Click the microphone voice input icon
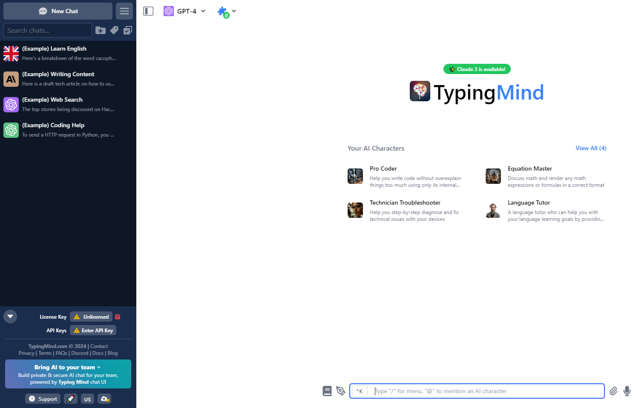Screen dimensions: 636x408 (627, 391)
